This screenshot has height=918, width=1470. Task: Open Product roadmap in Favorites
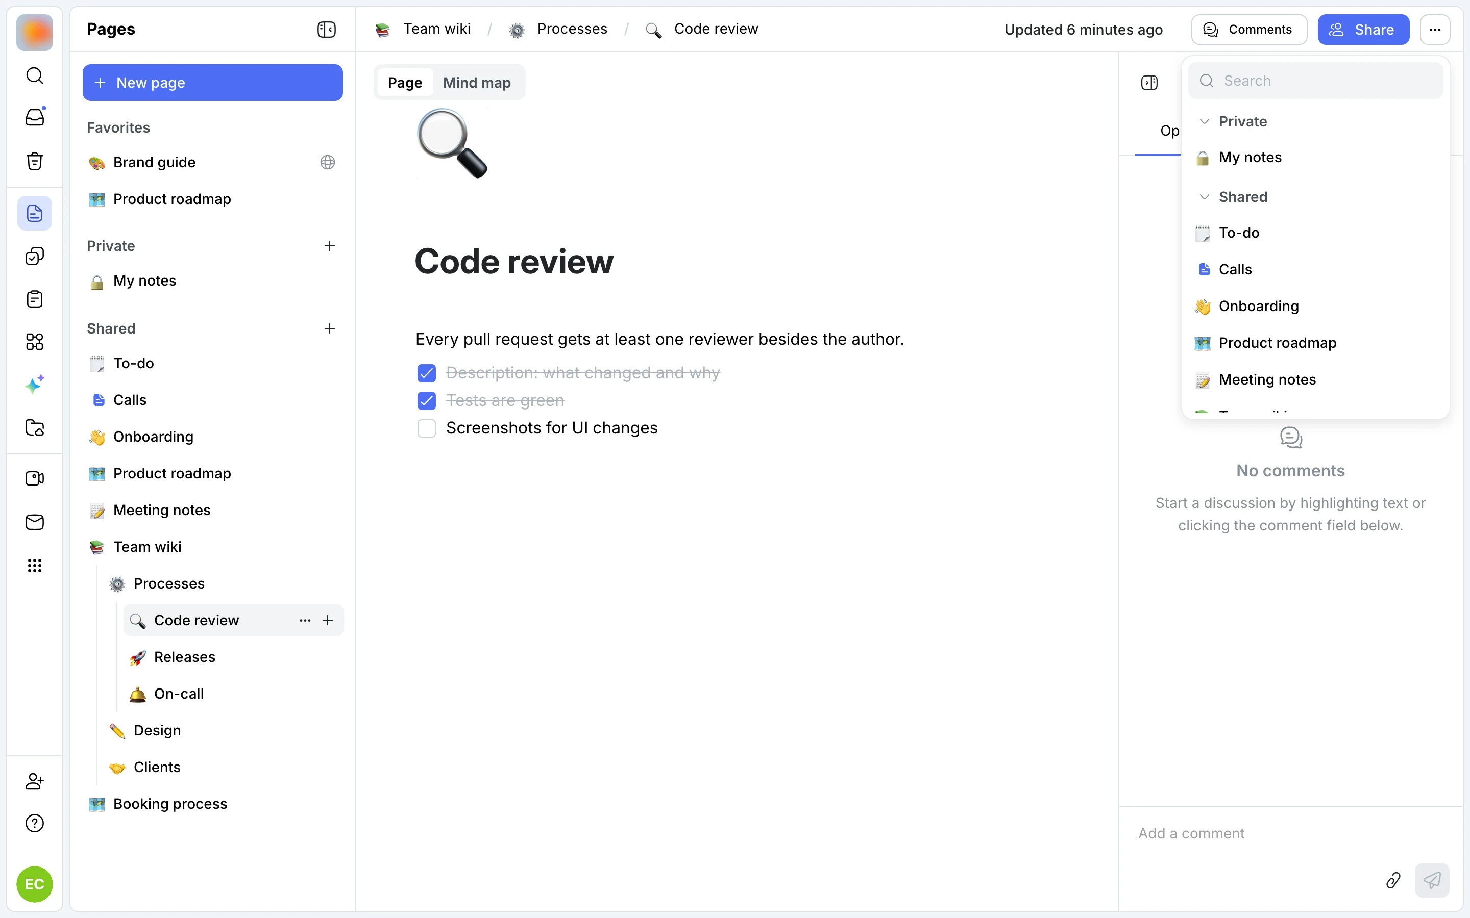coord(213,199)
